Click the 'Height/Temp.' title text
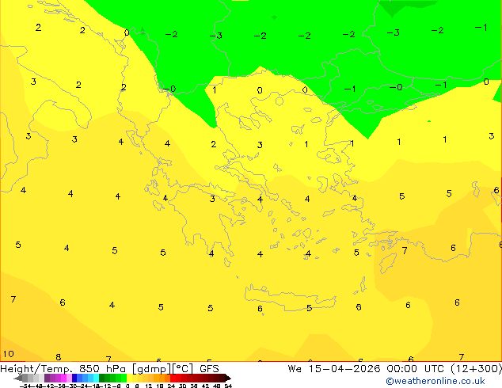 (36, 369)
